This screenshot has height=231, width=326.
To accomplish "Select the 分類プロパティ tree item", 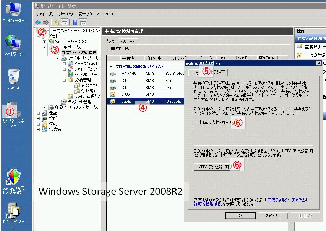I will tap(91, 86).
